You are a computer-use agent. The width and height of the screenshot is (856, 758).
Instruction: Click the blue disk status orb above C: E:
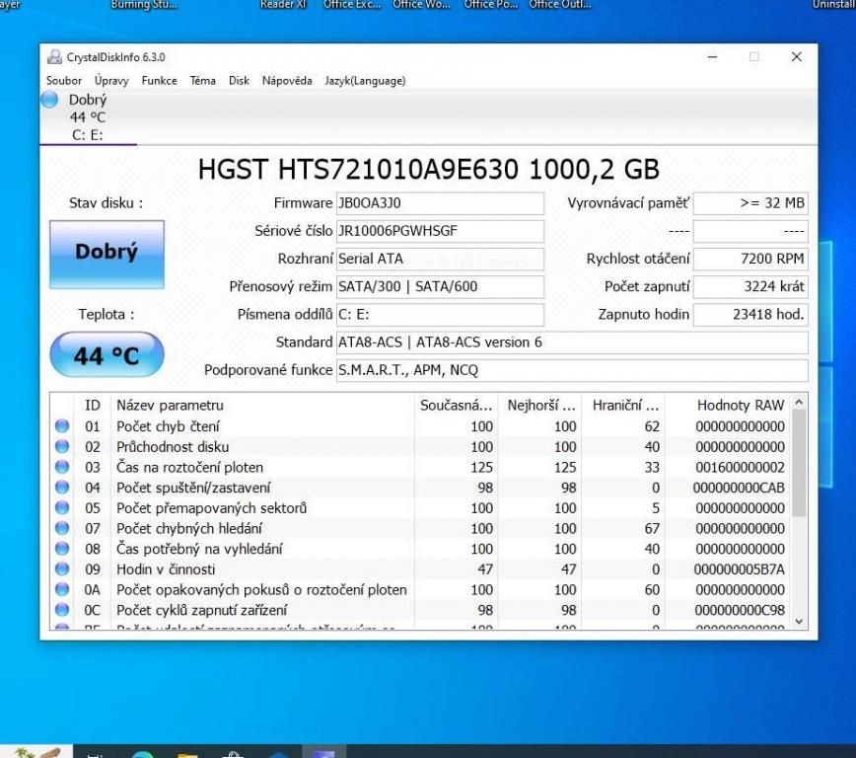coord(49,100)
